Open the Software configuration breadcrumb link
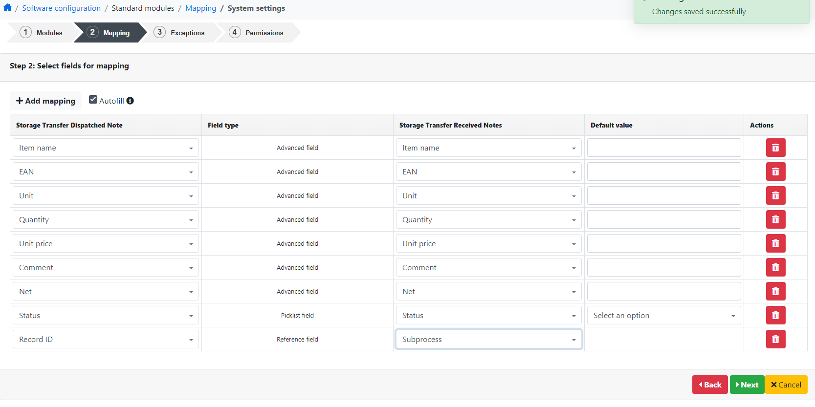 [61, 8]
